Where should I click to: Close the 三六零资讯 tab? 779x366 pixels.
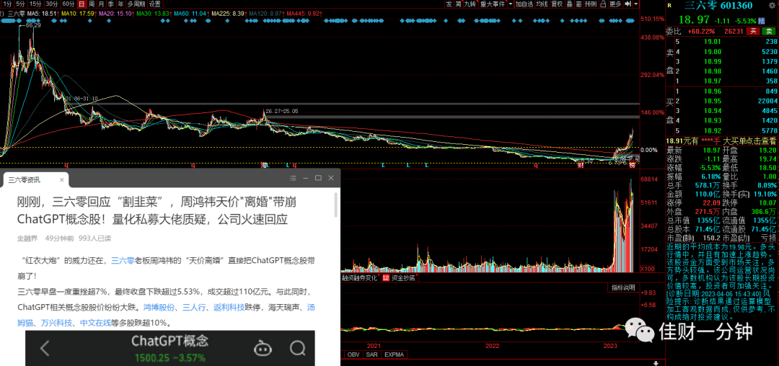point(61,179)
